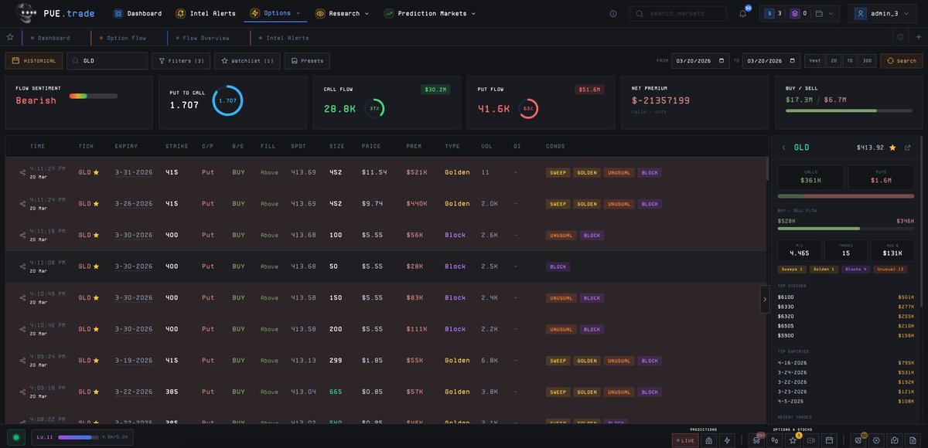Select the 30D date range option
This screenshot has height=448, width=928.
click(867, 61)
